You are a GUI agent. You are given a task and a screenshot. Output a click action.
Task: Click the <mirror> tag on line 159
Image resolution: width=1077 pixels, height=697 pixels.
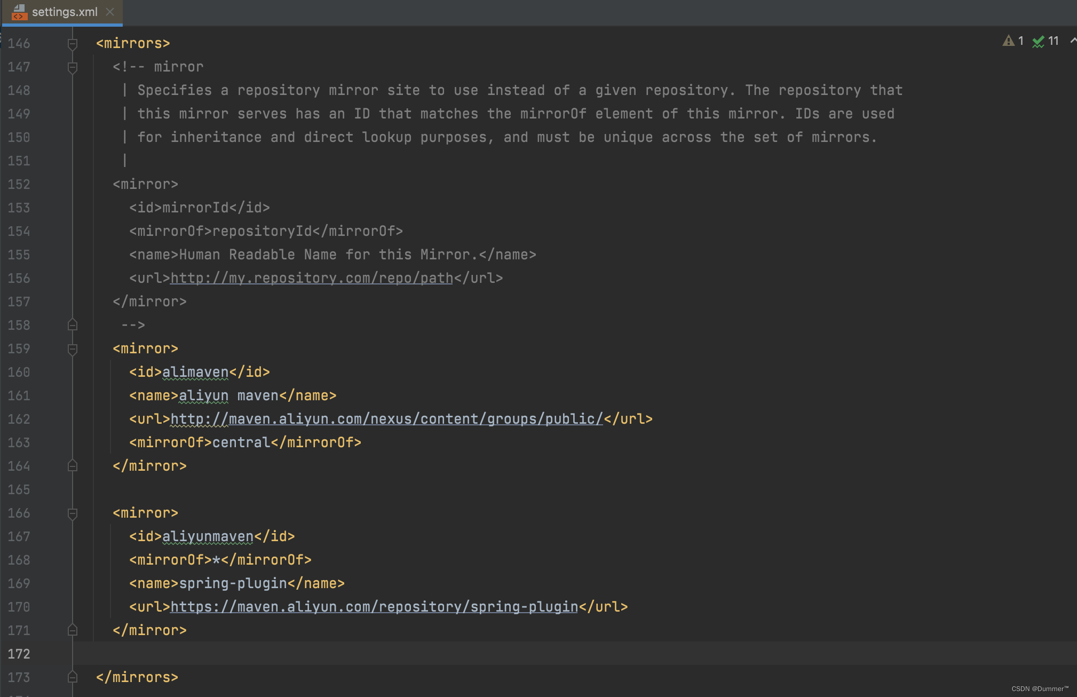(x=145, y=348)
